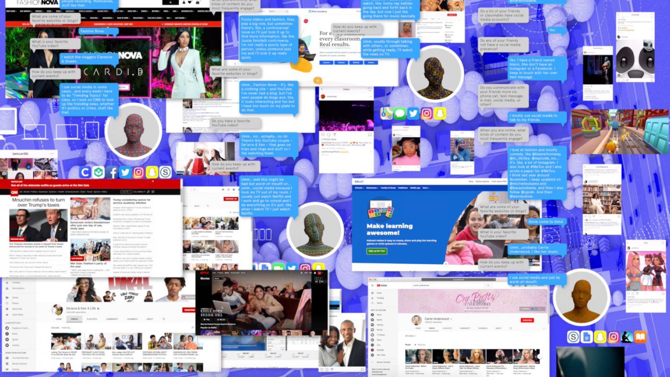The image size is (670, 377).
Task: Open the Mnuchin refuses taxes headline
Action: (x=38, y=203)
